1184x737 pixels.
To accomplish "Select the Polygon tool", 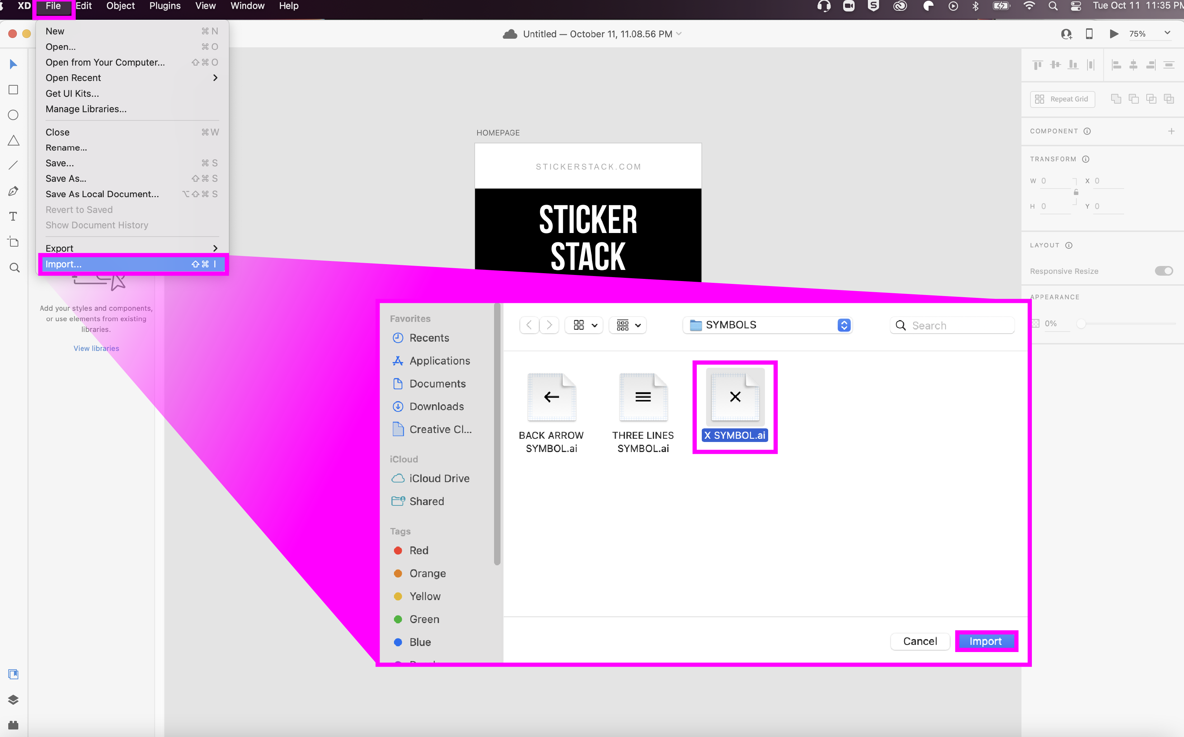I will pyautogui.click(x=13, y=141).
